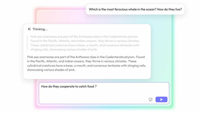Image resolution: width=201 pixels, height=113 pixels.
Task: Click the faded line 'stinging cells, showcasing various shades'
Action: 64,50
